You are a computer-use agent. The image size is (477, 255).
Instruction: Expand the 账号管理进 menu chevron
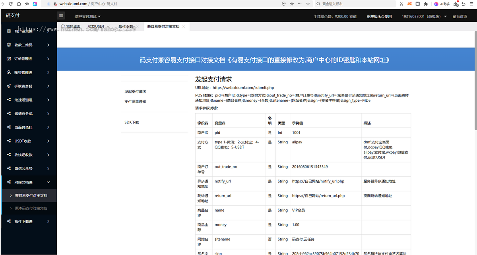click(48, 72)
